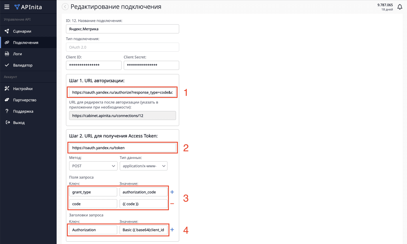407x244 pixels.
Task: Select Подключения in the sidebar
Action: click(26, 43)
